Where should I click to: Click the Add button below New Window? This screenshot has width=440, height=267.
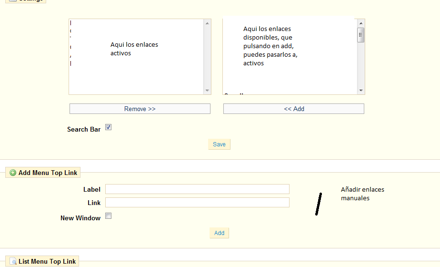[x=219, y=233]
